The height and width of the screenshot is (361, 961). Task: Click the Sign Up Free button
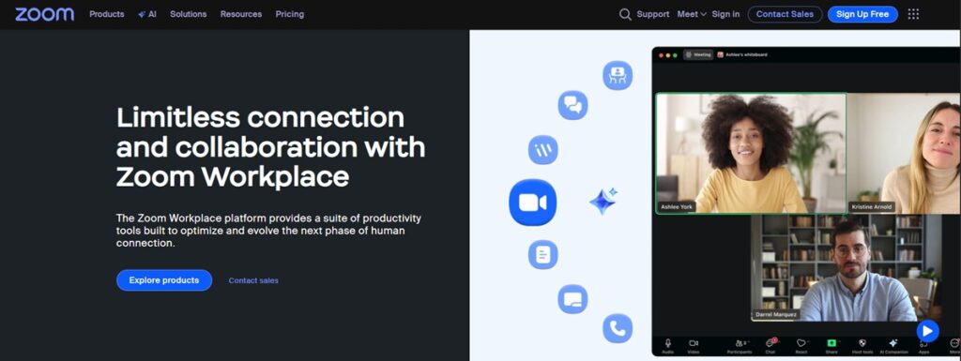pos(862,14)
